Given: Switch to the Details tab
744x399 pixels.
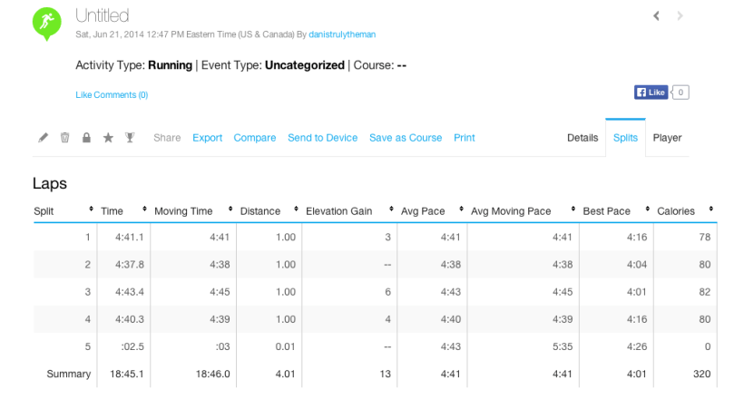Looking at the screenshot, I should coord(582,138).
